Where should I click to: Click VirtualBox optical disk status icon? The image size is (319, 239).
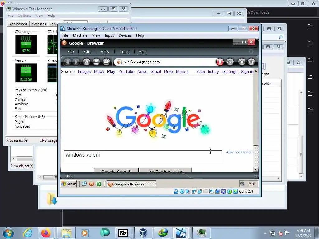[x=182, y=191]
